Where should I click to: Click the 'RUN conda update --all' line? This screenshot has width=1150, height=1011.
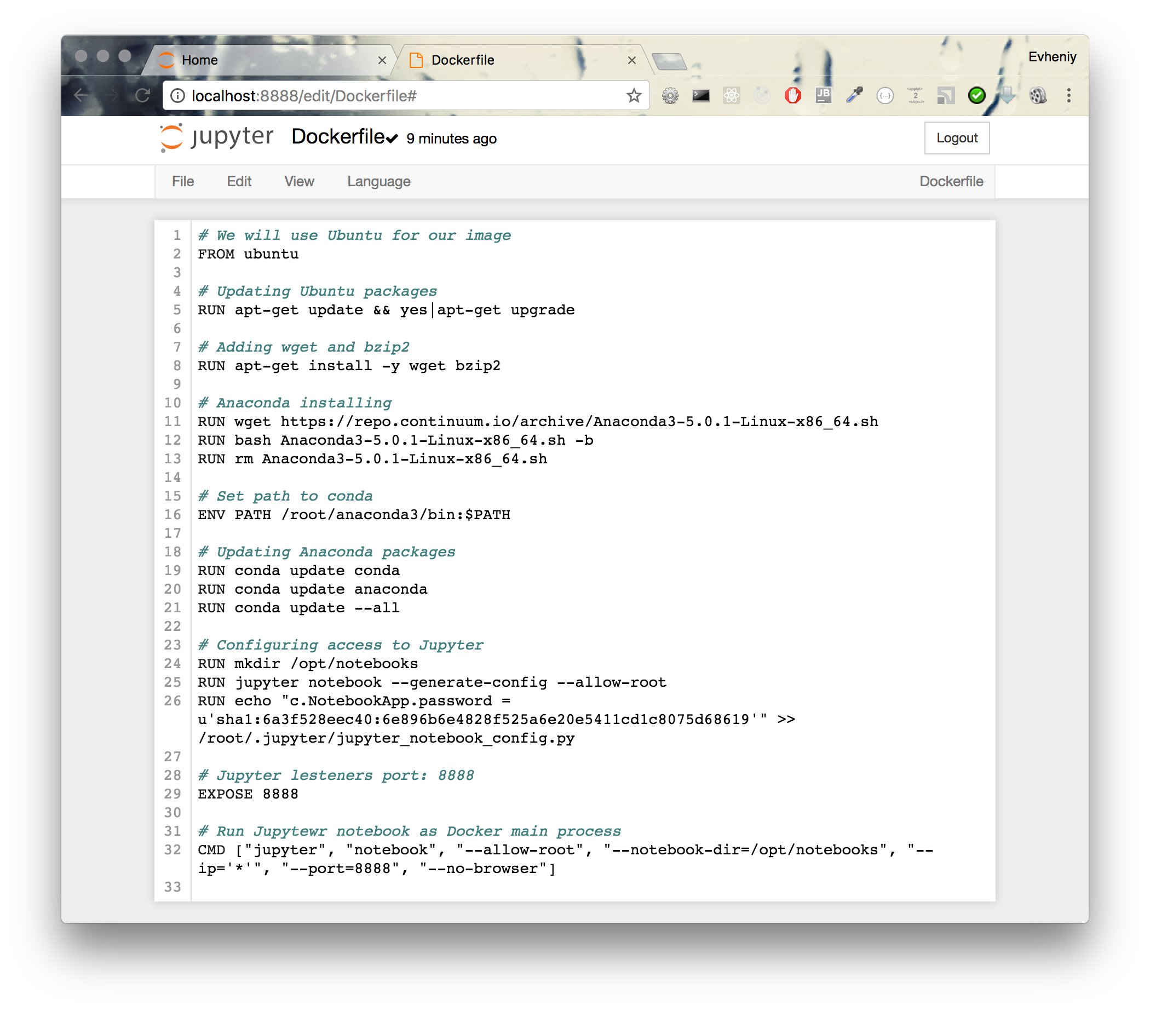point(299,607)
